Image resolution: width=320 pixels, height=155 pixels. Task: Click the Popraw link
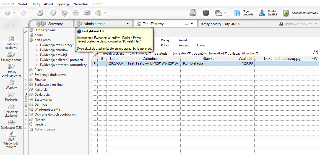click(x=183, y=45)
